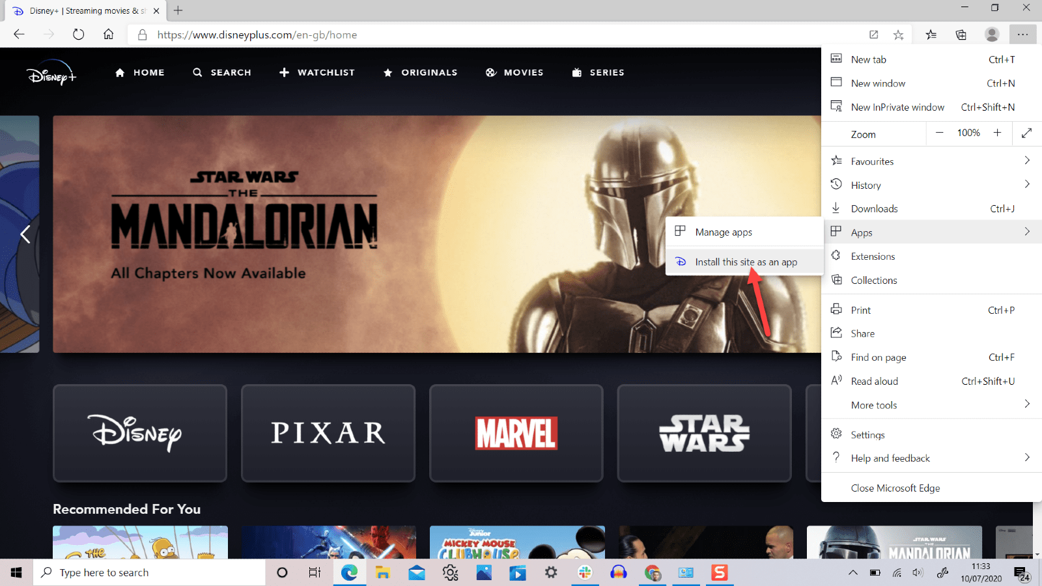
Task: Open Collections from the browser toolbar
Action: [x=961, y=35]
